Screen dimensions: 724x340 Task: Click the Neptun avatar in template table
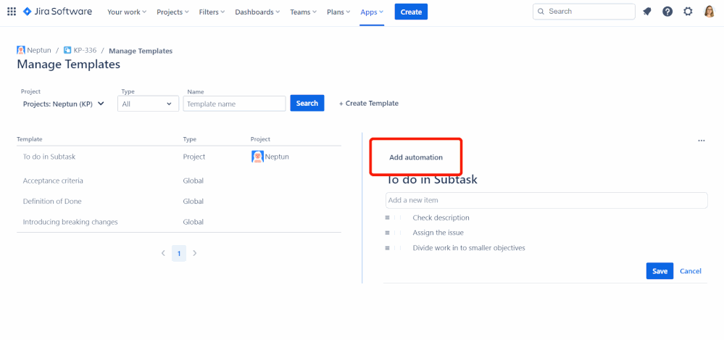click(257, 157)
